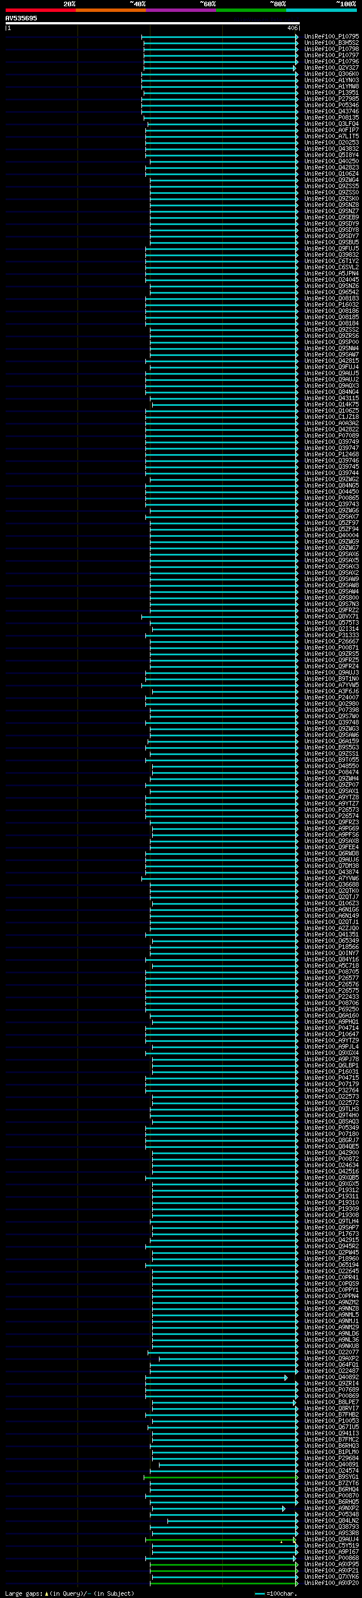Select label UniRef100_Q02980
The height and width of the screenshot is (1598, 362).
point(331,703)
